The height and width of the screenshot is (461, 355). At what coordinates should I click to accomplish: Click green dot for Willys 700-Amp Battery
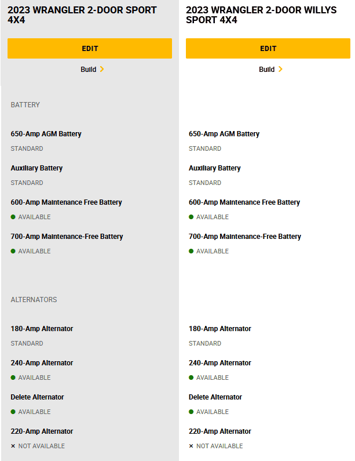(191, 251)
